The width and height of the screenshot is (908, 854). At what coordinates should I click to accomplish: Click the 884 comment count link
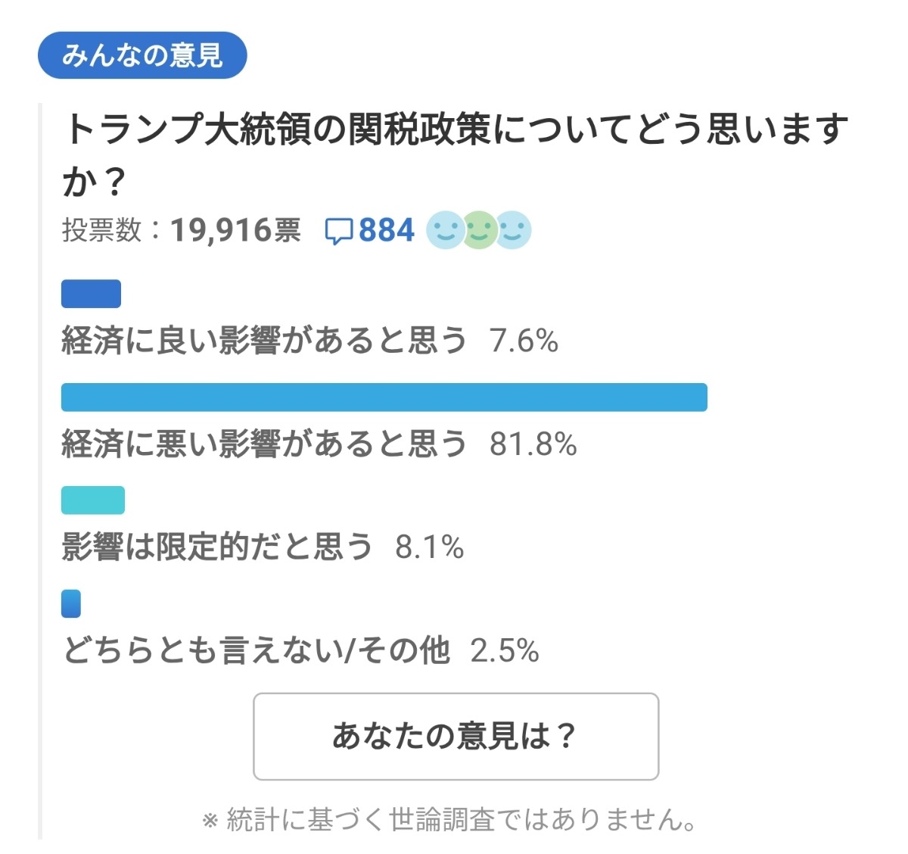click(384, 231)
